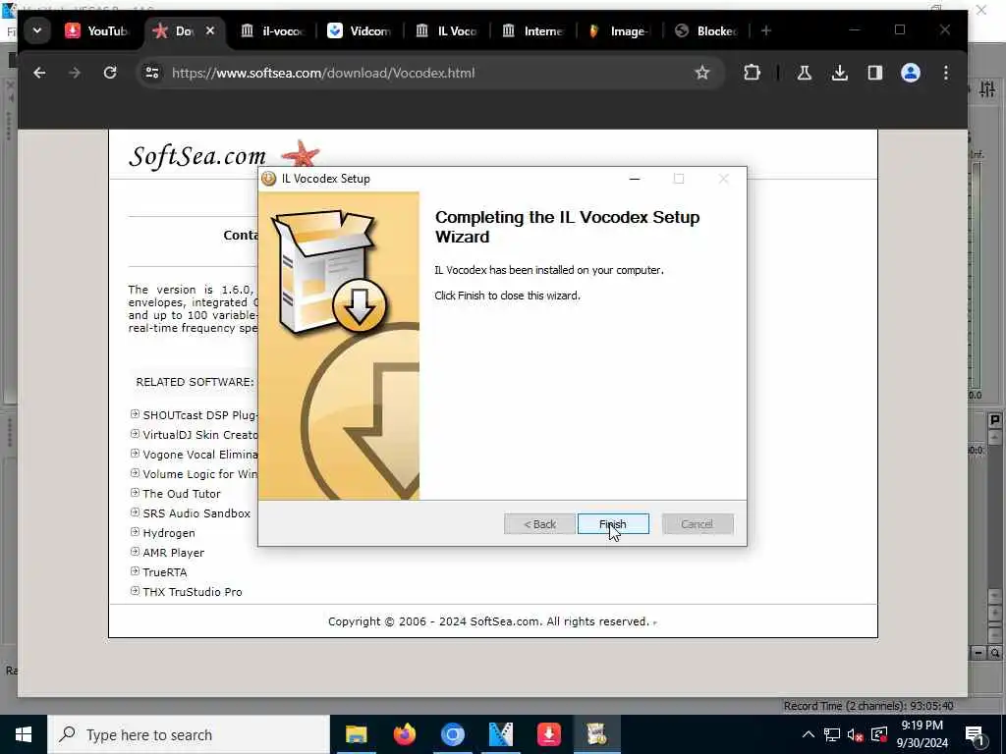This screenshot has width=1006, height=754.
Task: Open Firefox from the taskbar
Action: pos(404,734)
